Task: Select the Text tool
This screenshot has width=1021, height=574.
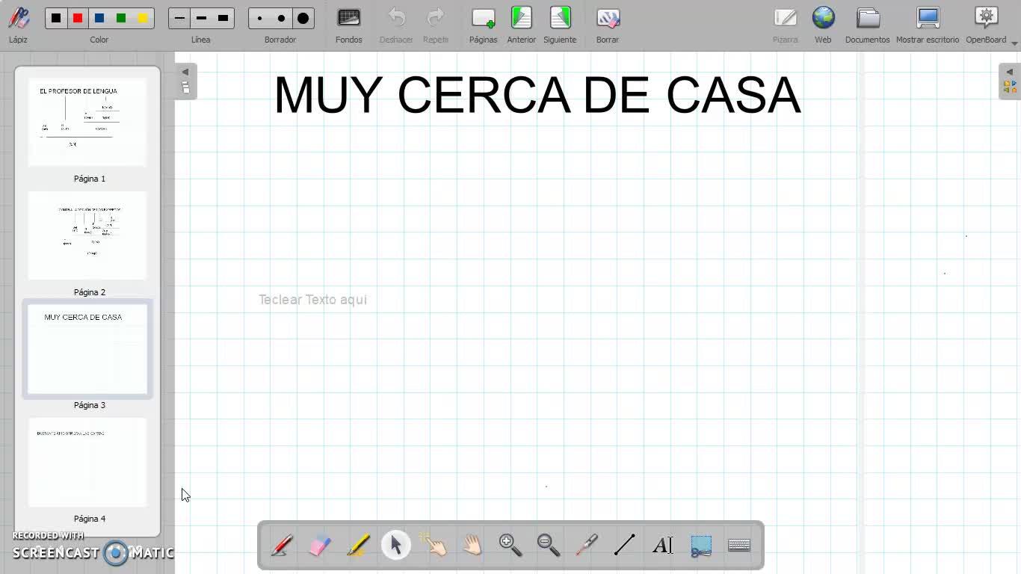Action: (663, 545)
